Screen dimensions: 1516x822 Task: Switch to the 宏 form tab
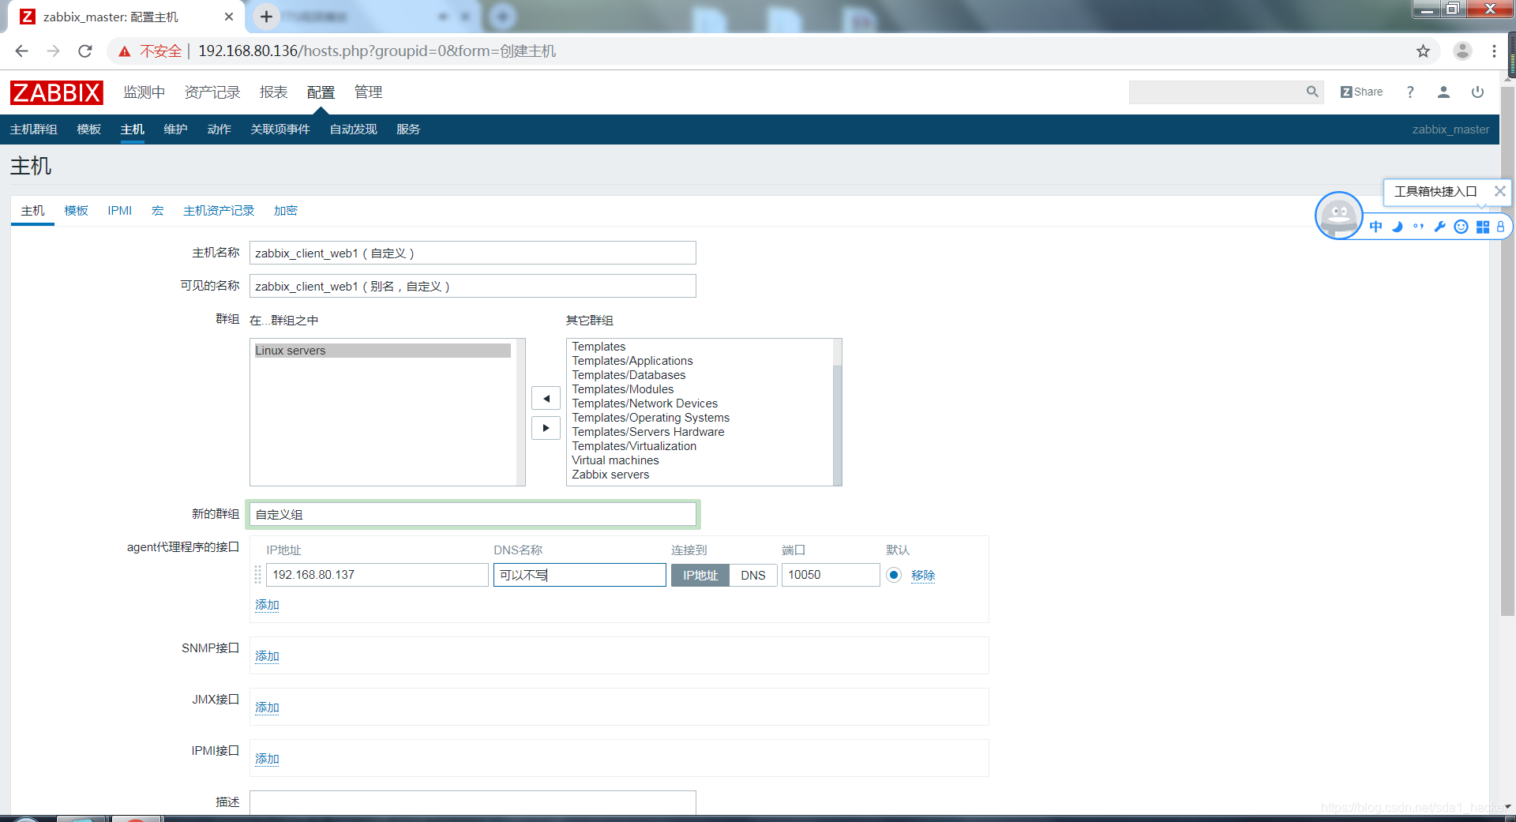tap(158, 211)
